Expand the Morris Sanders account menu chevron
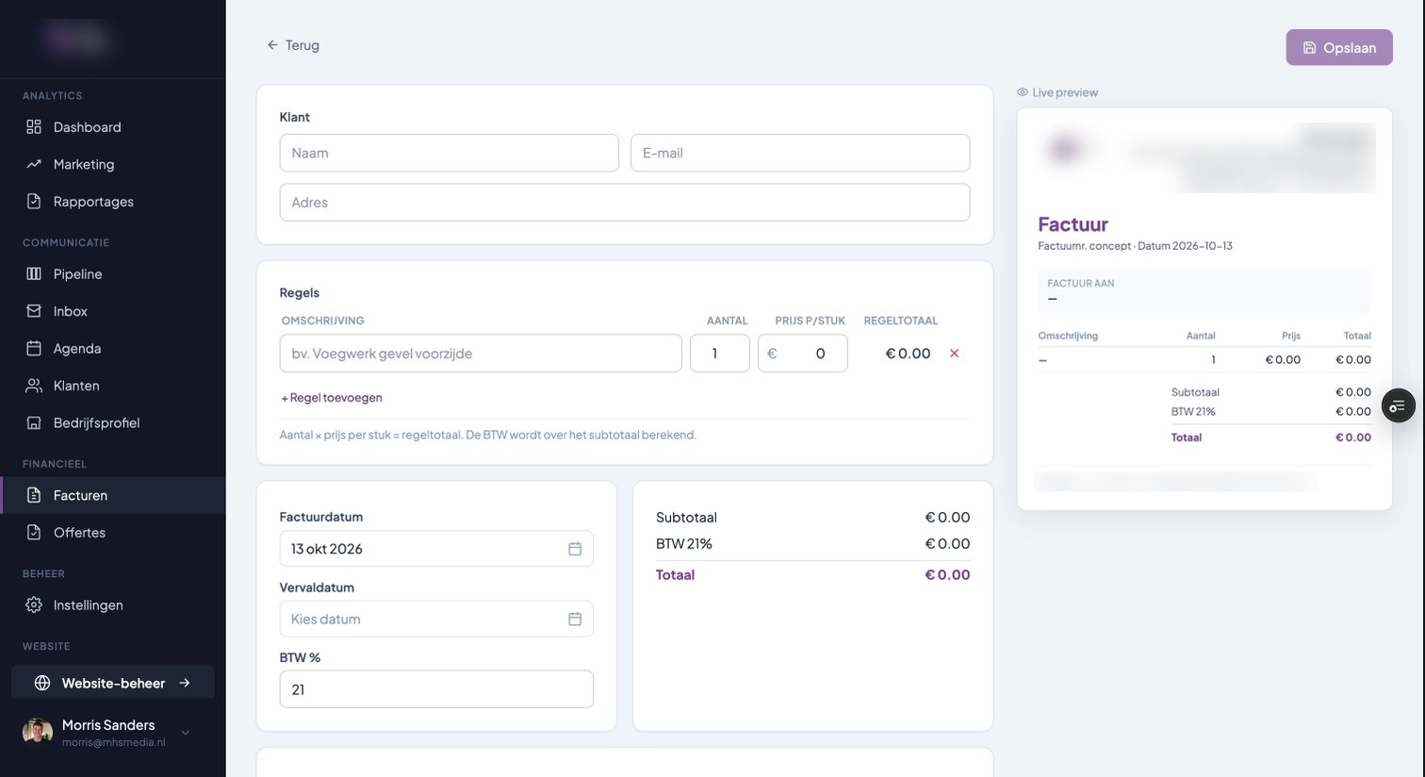 (x=186, y=734)
